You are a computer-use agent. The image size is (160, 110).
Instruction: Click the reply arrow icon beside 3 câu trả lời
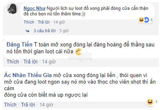point(27,31)
